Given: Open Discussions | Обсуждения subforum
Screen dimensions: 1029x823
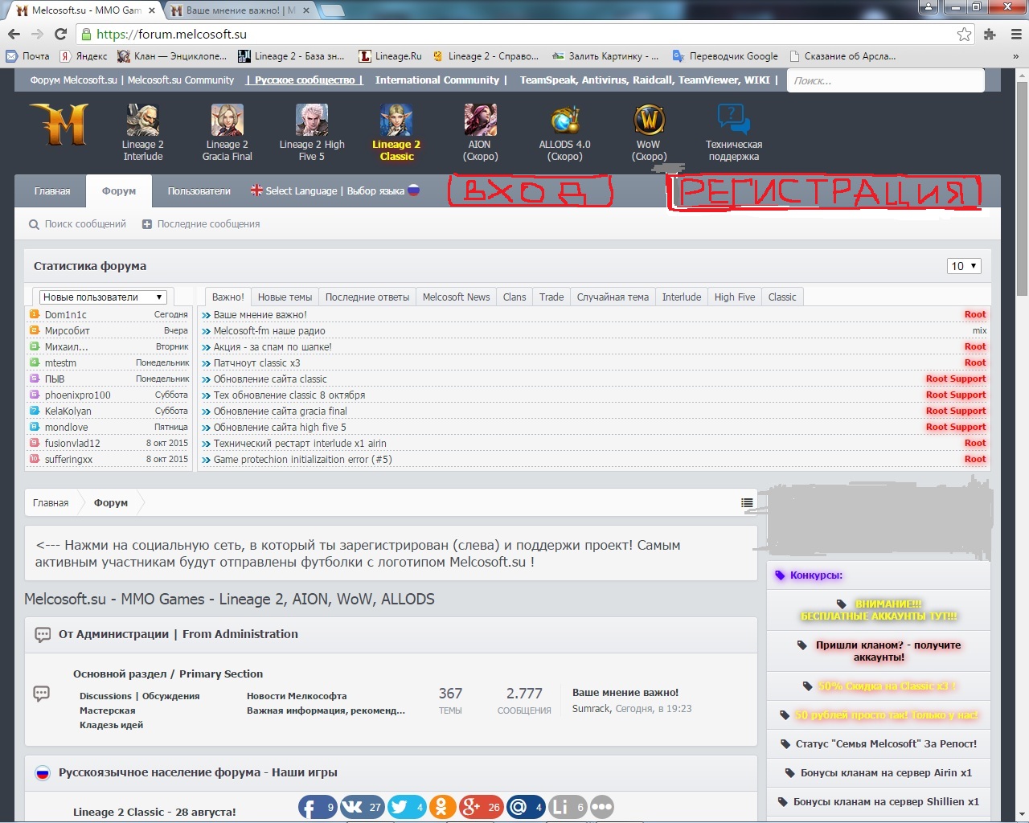Looking at the screenshot, I should [x=139, y=696].
